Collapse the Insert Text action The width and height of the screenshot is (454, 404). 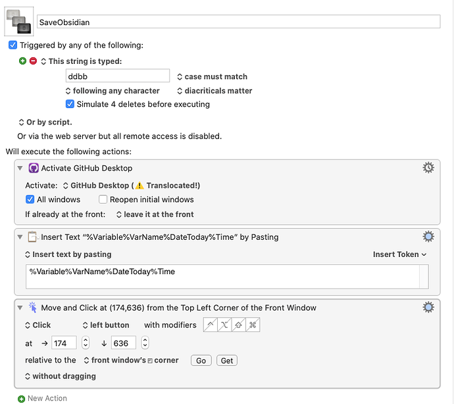[20, 237]
